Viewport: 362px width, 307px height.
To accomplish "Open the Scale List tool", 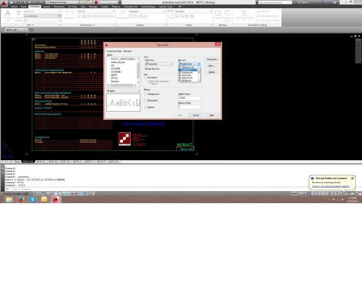I will [x=263, y=12].
